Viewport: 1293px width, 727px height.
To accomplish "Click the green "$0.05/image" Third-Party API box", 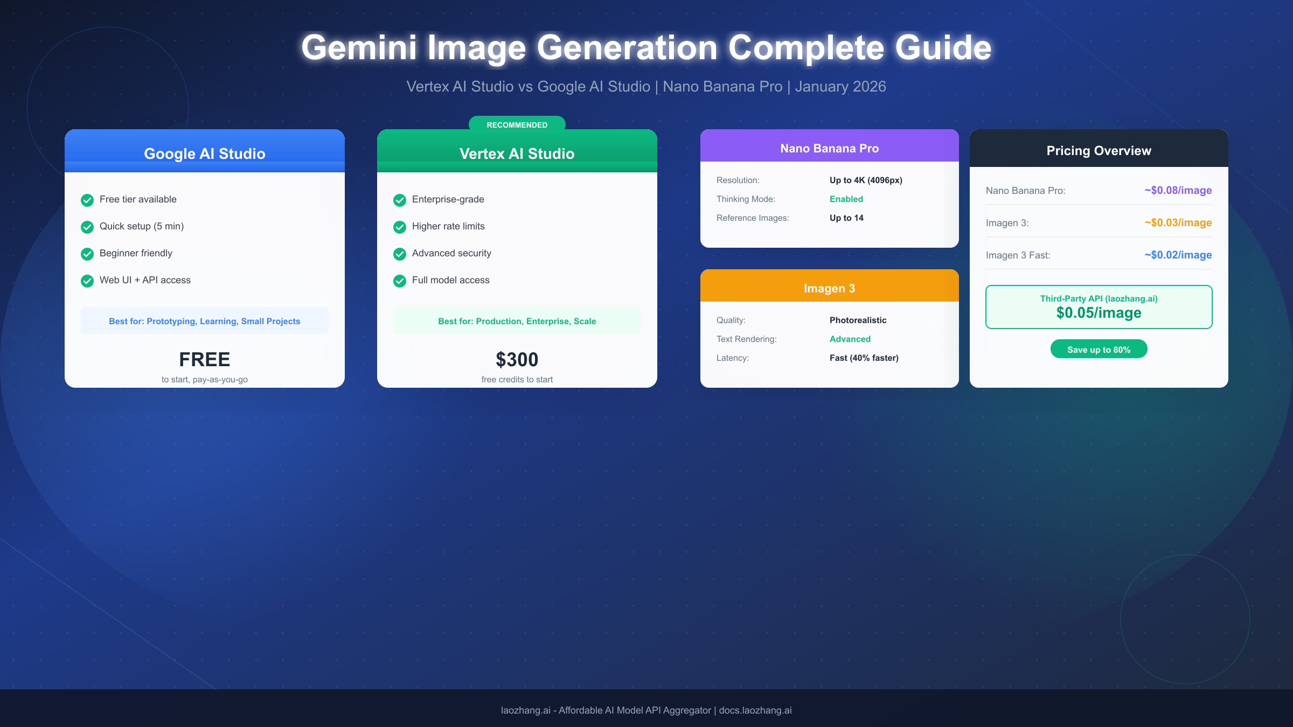I will (1099, 307).
